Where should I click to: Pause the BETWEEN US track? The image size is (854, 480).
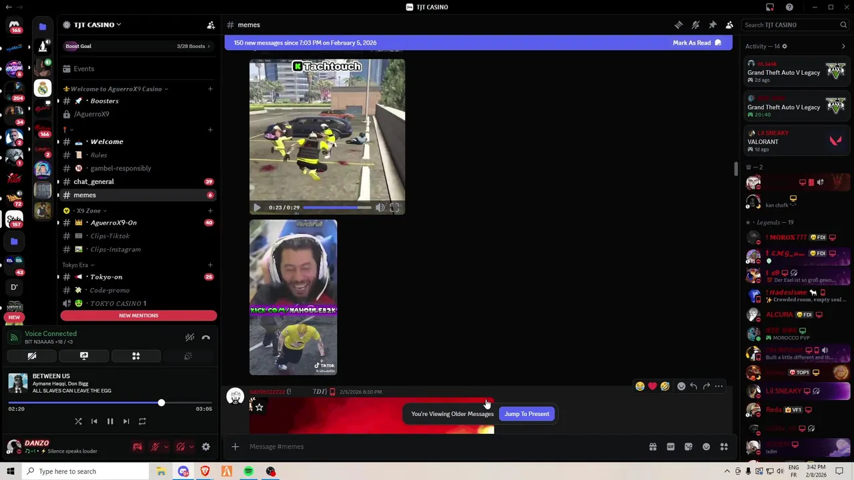pyautogui.click(x=110, y=421)
